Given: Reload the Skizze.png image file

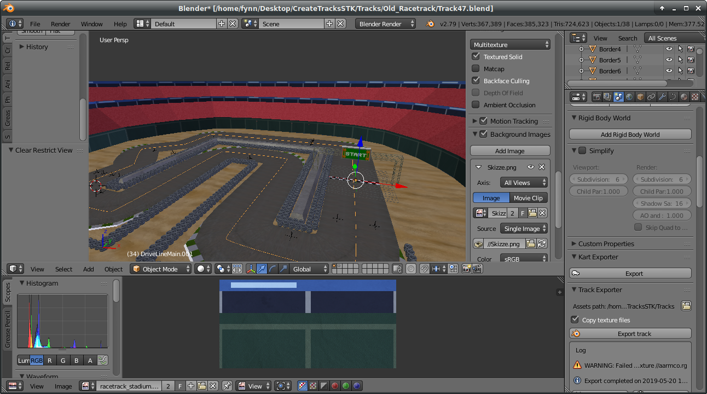Looking at the screenshot, I should point(542,244).
